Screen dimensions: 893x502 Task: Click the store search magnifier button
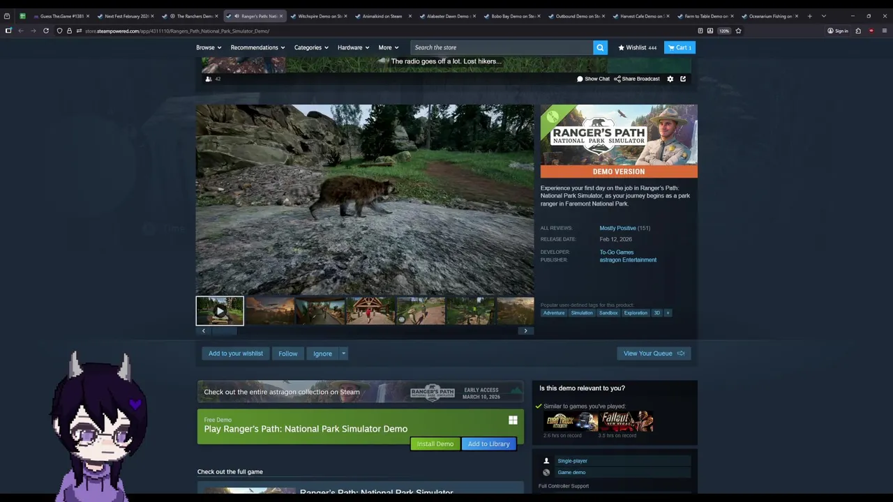click(x=600, y=47)
